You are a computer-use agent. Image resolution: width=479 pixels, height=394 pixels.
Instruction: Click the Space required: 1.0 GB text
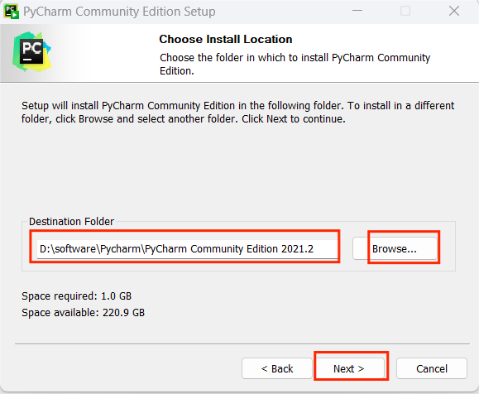pos(76,295)
